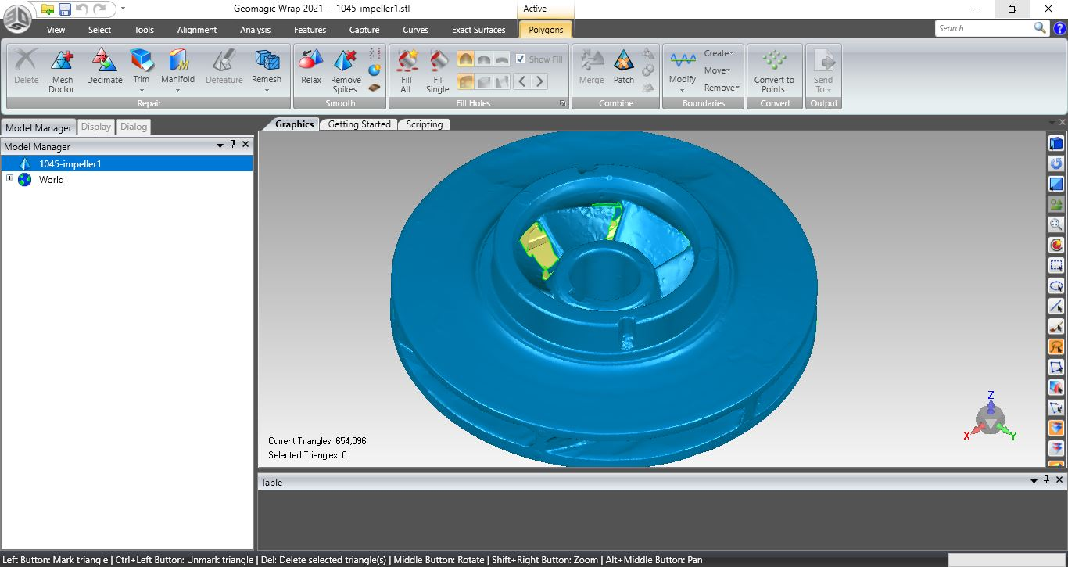Open the Send To output button
The height and width of the screenshot is (567, 1068).
[823, 70]
